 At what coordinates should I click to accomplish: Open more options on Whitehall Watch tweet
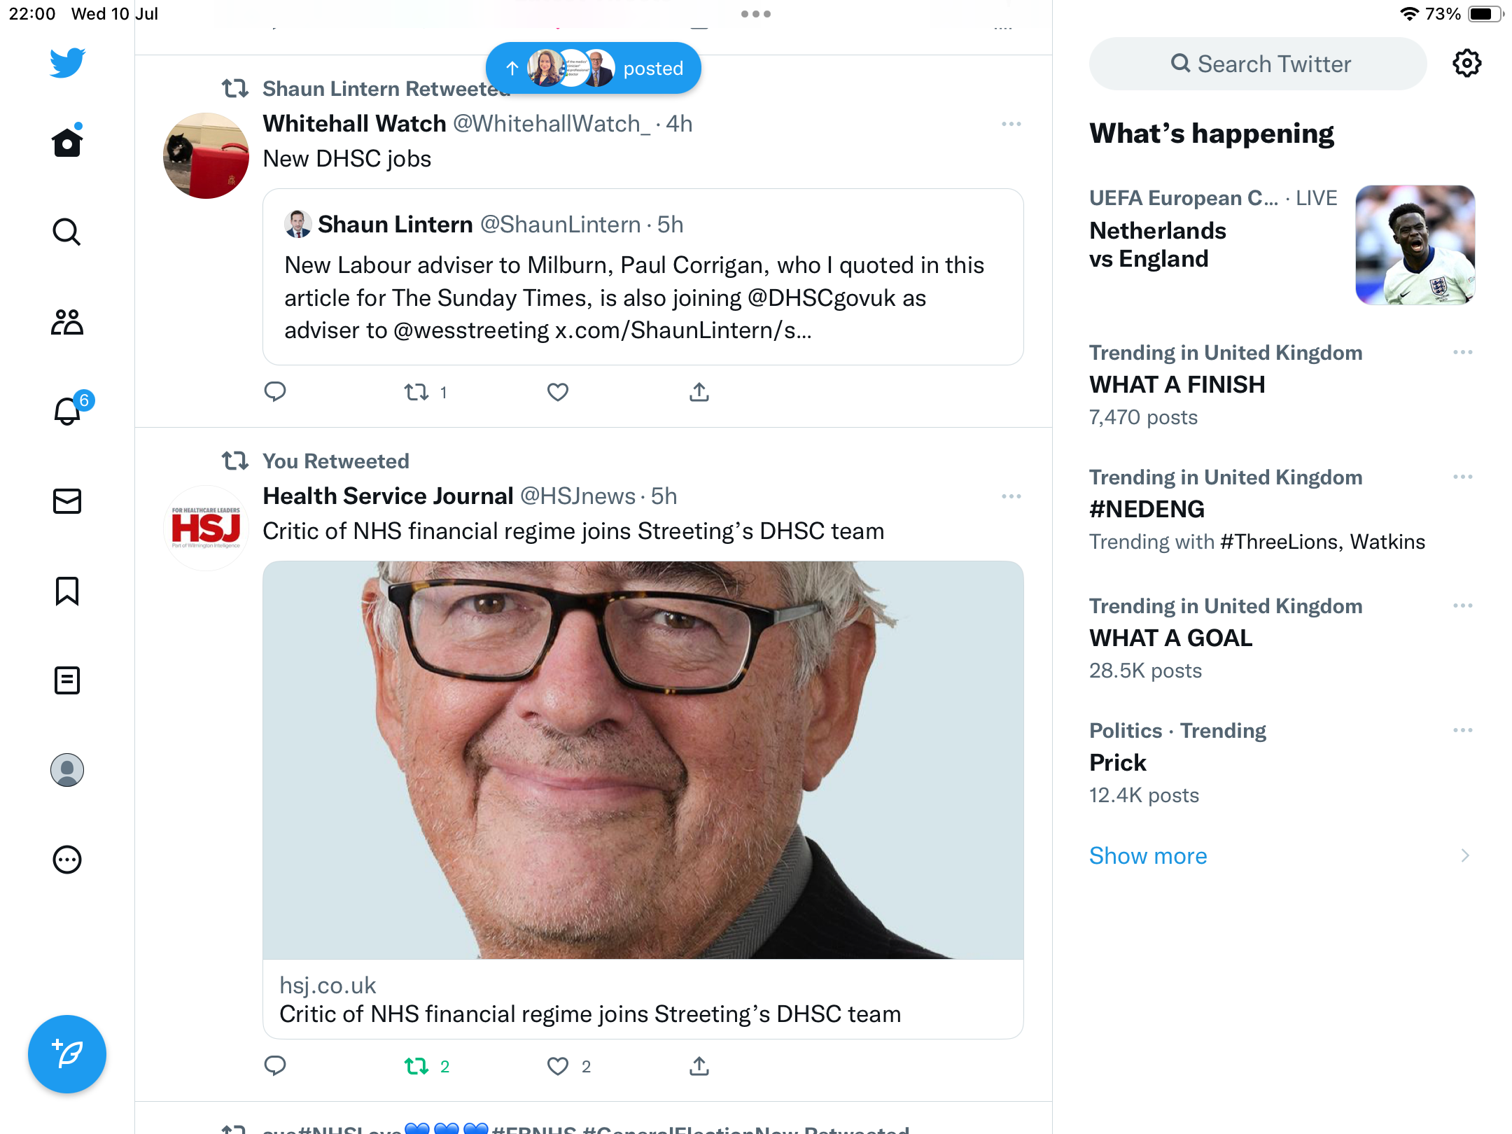(x=1011, y=124)
